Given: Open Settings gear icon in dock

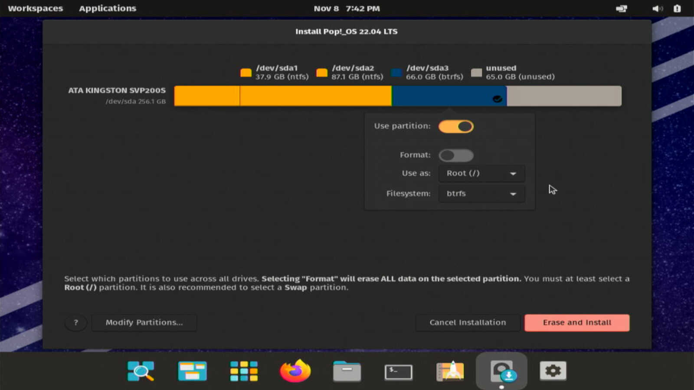Looking at the screenshot, I should 553,371.
